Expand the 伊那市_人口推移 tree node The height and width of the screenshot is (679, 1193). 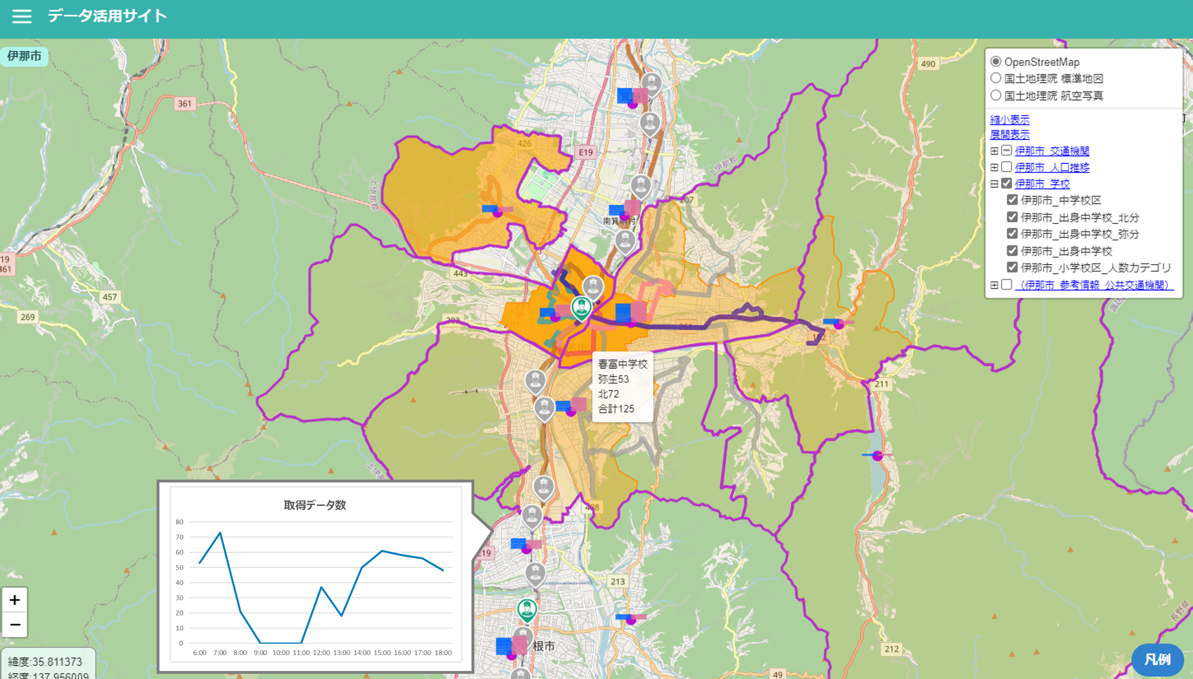click(x=994, y=167)
